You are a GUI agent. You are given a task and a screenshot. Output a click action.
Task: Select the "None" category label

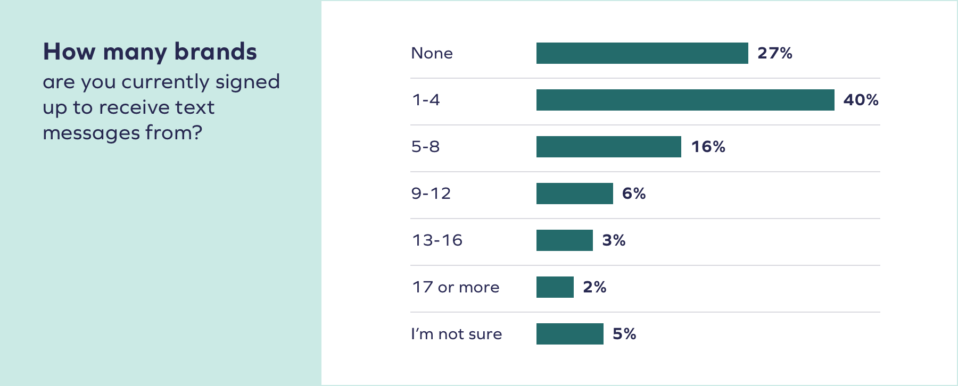click(432, 53)
